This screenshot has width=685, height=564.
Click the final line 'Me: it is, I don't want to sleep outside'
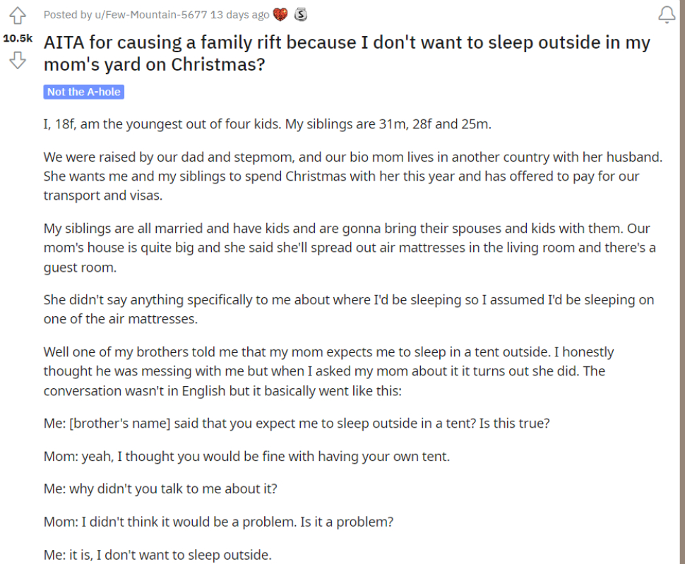(157, 555)
